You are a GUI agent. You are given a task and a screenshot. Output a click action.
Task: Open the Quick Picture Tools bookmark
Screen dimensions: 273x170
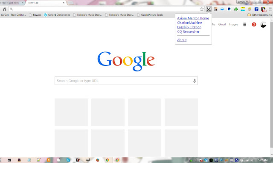[x=150, y=15]
